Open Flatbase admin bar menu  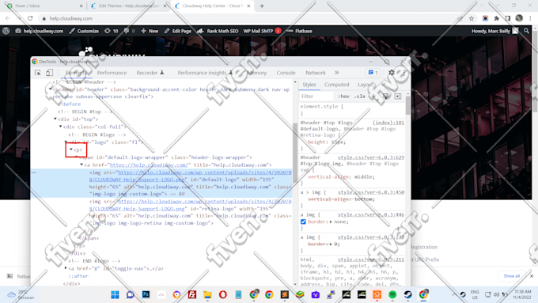click(x=299, y=31)
